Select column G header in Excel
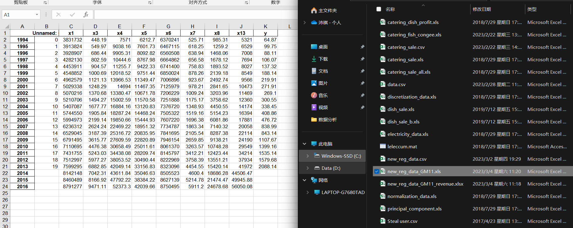Screen dimensions: 573x228 coord(168,26)
